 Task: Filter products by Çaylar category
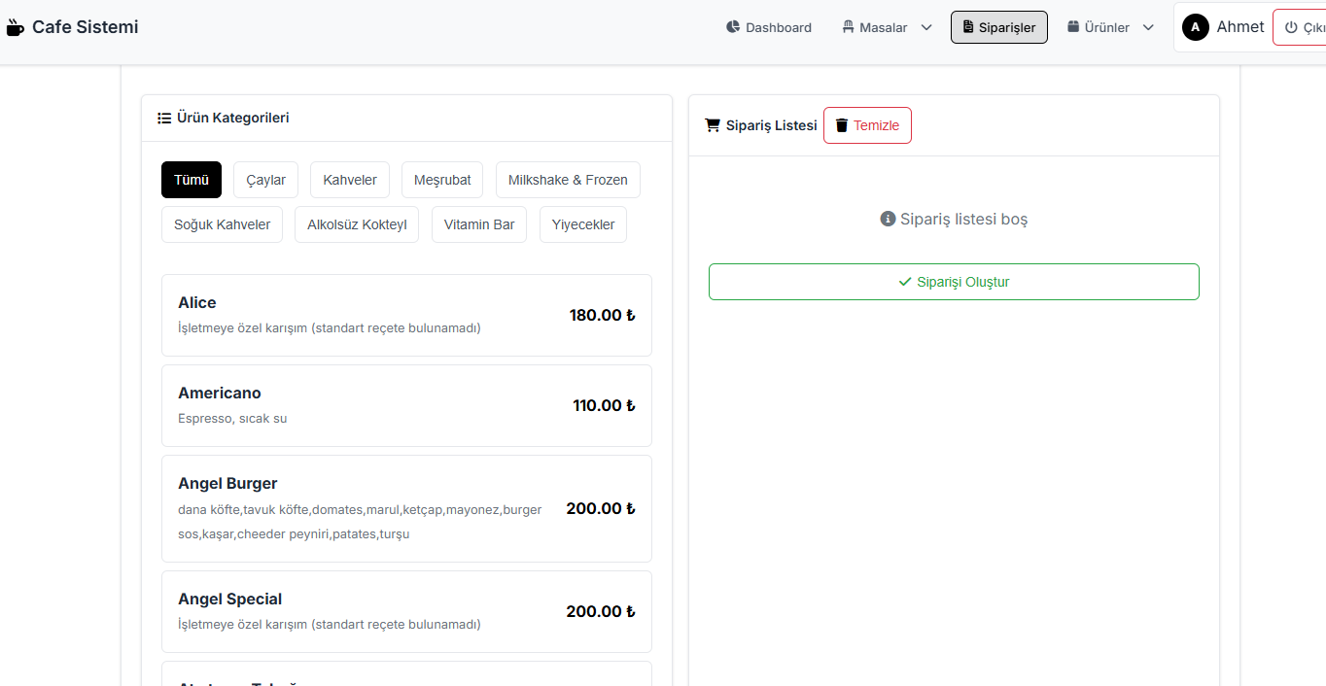tap(265, 180)
